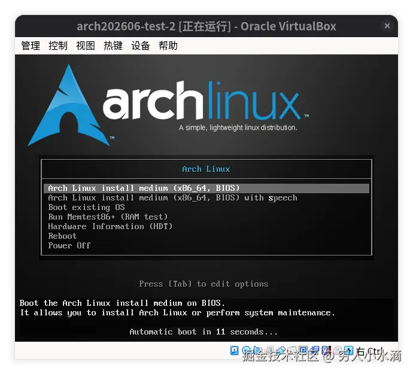Screen dimensions: 413x374
Task: Select Arch Linux install medium (x86_64, BIOS) entry
Action: [x=206, y=188]
